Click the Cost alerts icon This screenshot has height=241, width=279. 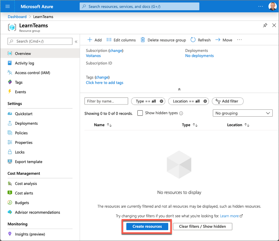pyautogui.click(x=10, y=193)
